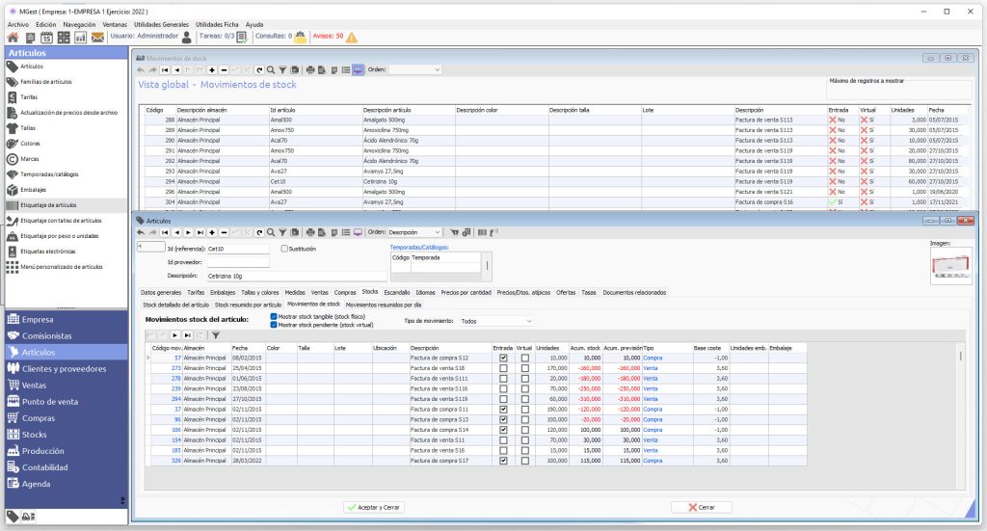Open the grid dashboard icon in the main toolbar

tap(64, 38)
